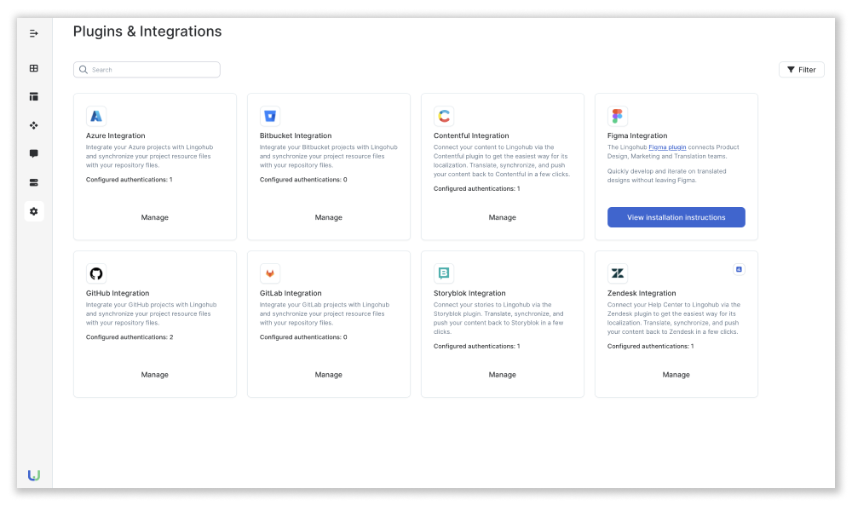Open the table layout icon in sidebar
Viewport: 852px width, 506px height.
34,97
